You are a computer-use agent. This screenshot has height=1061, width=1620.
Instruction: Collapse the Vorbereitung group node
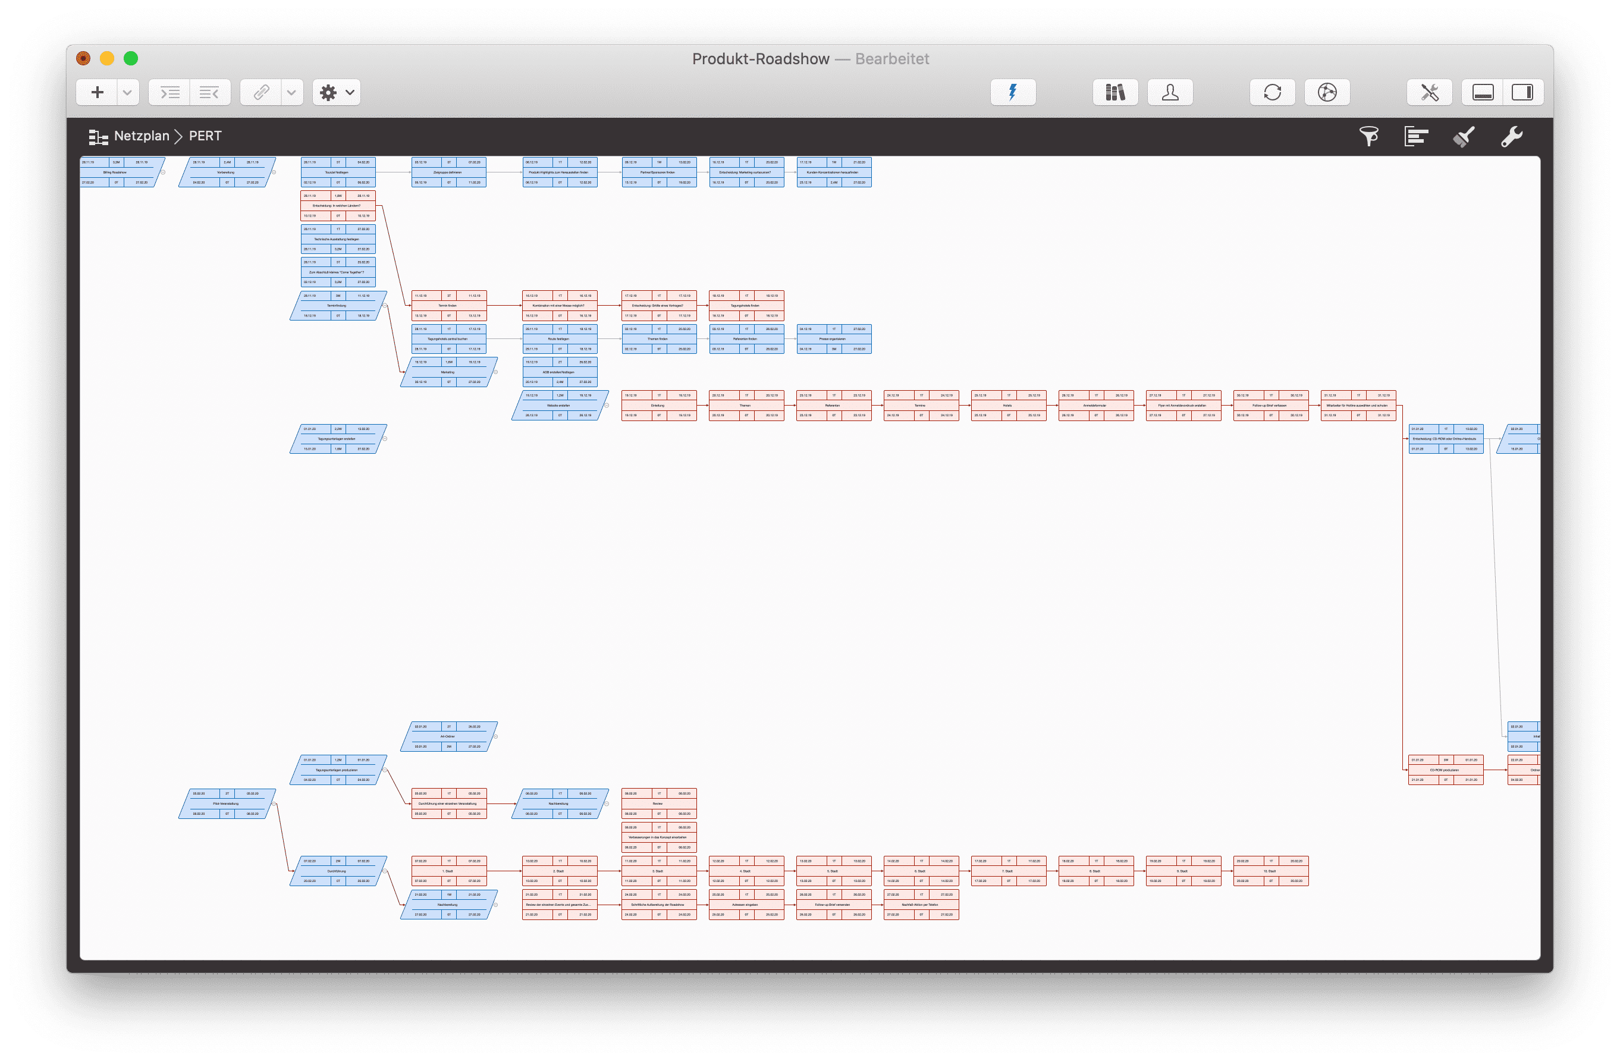(x=274, y=172)
